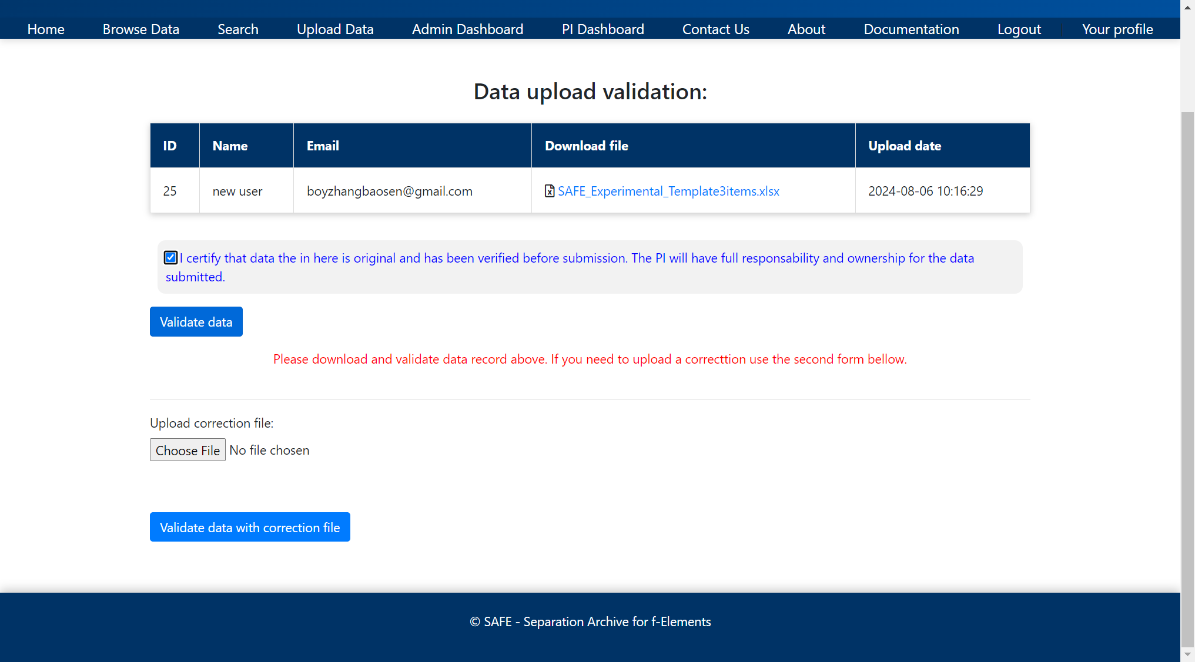
Task: Click the ID column header
Action: click(x=175, y=146)
